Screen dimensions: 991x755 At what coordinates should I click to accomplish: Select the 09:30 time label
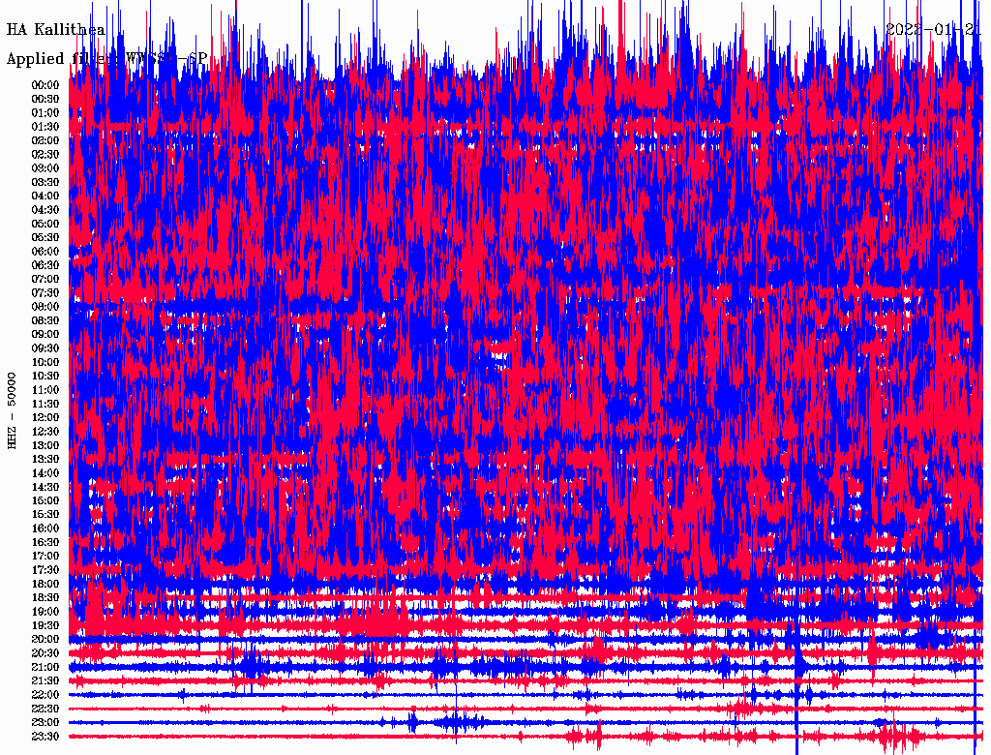[45, 348]
